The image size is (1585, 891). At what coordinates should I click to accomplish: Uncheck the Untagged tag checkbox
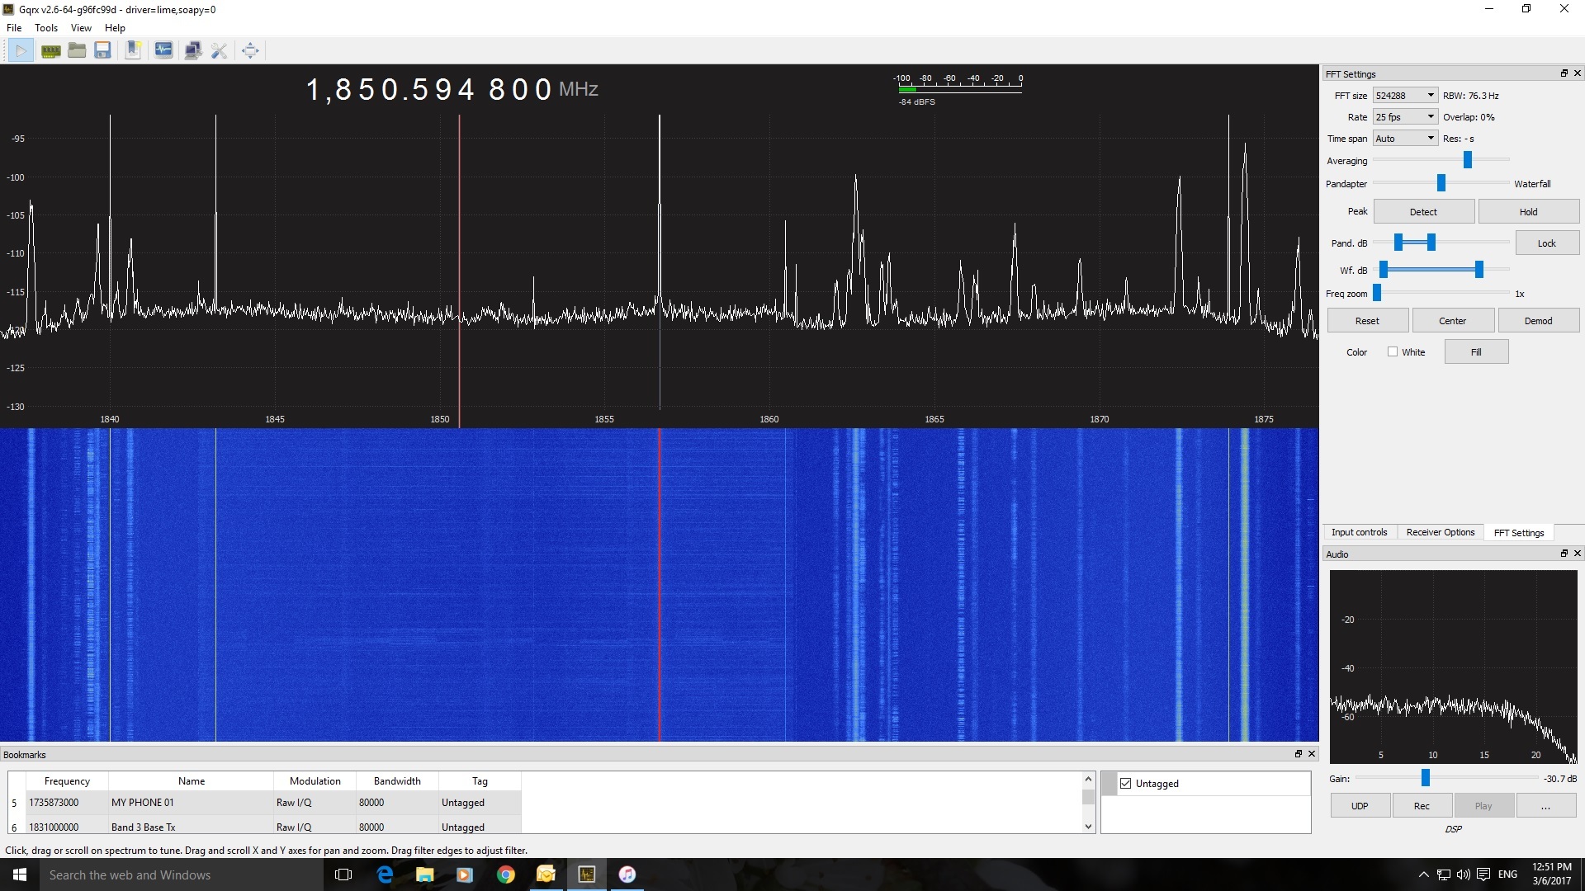pos(1125,784)
